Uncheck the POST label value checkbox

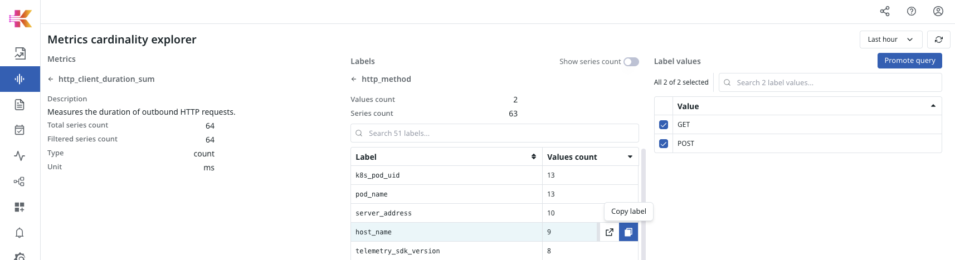point(663,144)
